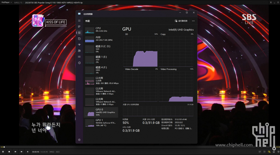Skip to next file in PotPlayer
This screenshot has height=155, width=280.
pos(21,152)
